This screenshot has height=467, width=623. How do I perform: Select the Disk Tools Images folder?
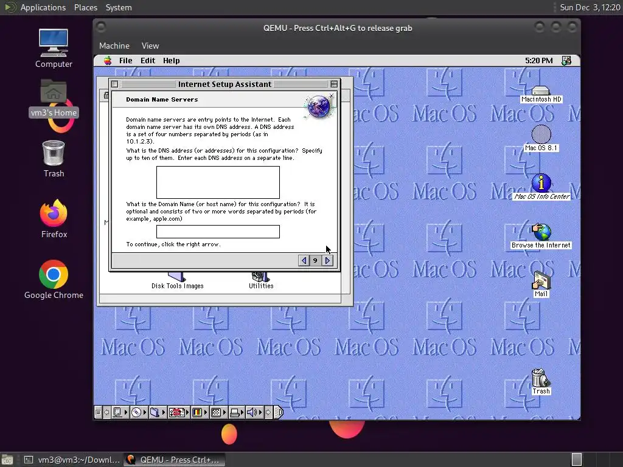[x=177, y=281]
